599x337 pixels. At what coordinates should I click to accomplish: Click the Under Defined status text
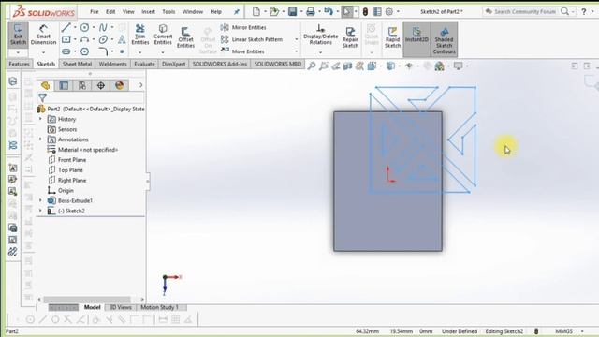[x=460, y=331]
